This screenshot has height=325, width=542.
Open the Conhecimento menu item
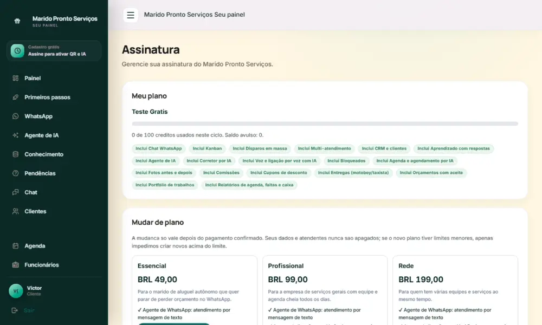(x=54, y=154)
